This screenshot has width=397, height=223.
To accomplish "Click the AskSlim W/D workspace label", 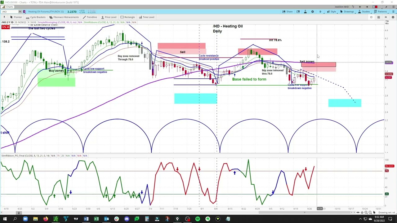I will tap(341, 7).
